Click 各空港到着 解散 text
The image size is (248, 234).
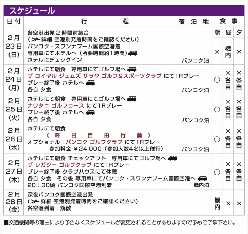(x=49, y=208)
